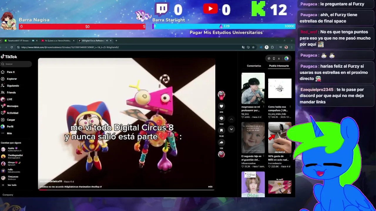
Task: Open the globe profile avatar
Action: pyautogui.click(x=286, y=58)
